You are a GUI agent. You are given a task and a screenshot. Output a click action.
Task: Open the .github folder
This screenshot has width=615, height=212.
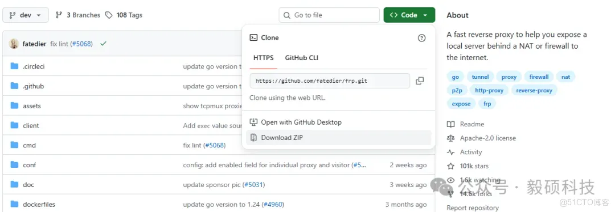(x=34, y=86)
